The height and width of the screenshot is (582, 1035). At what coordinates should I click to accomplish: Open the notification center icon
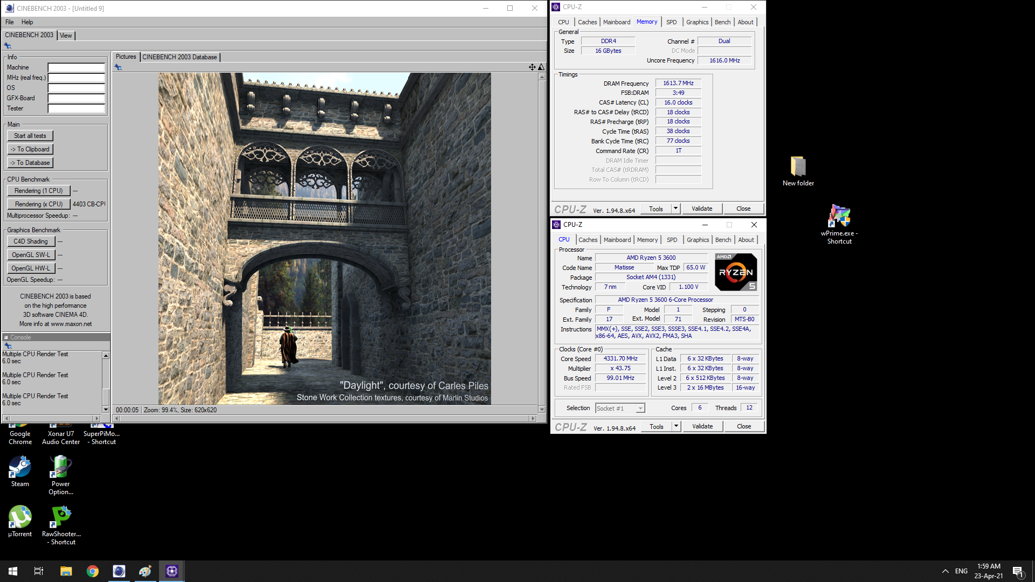(x=1018, y=572)
